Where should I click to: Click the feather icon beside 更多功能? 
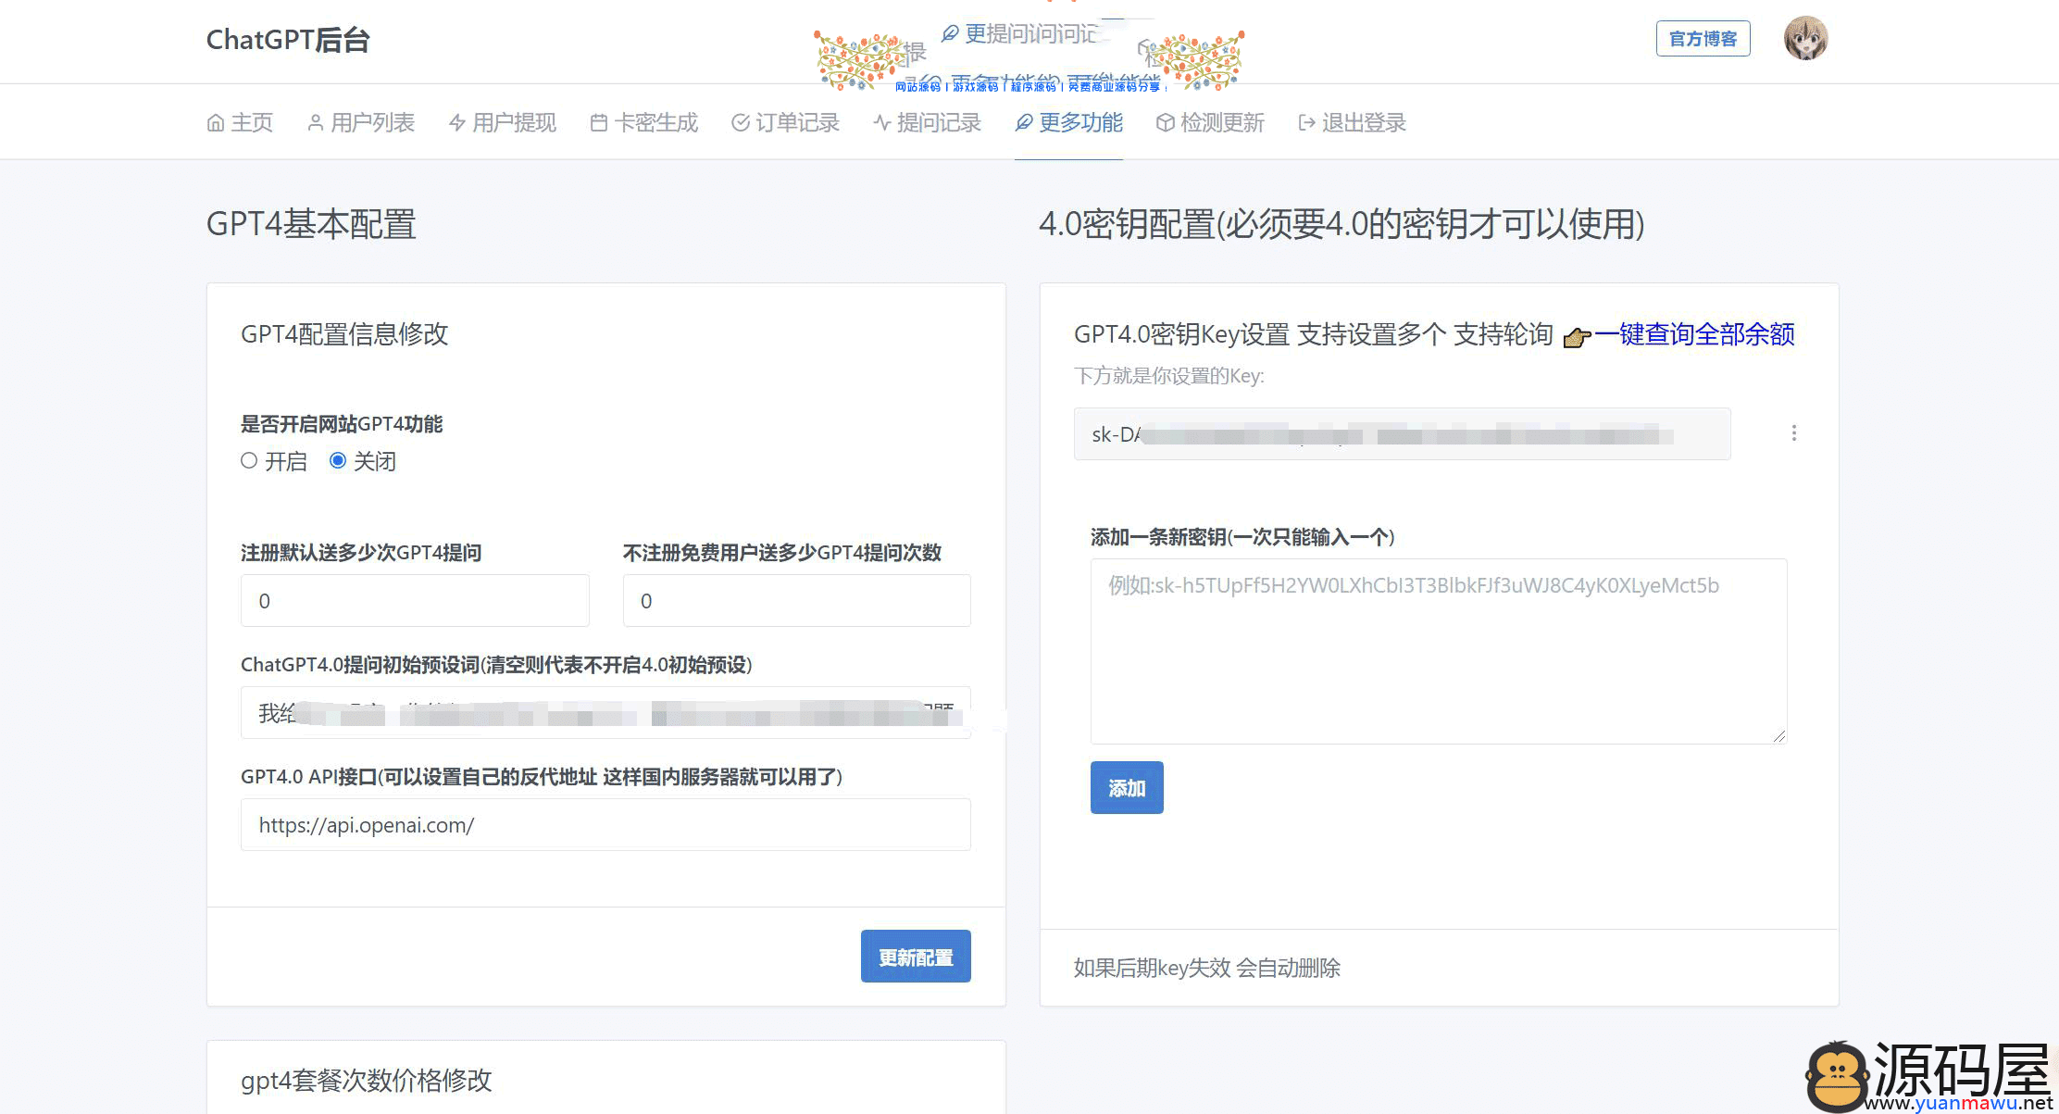tap(1023, 122)
